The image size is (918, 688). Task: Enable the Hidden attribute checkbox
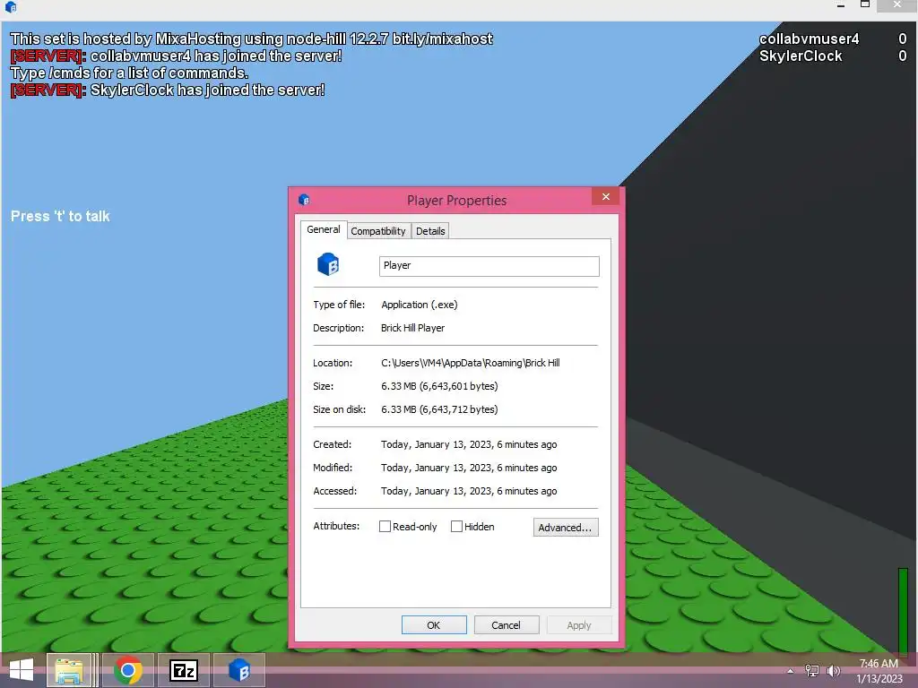(456, 527)
